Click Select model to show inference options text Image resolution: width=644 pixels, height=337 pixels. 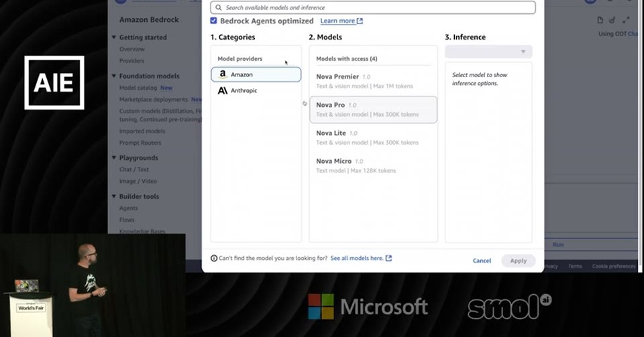(479, 79)
